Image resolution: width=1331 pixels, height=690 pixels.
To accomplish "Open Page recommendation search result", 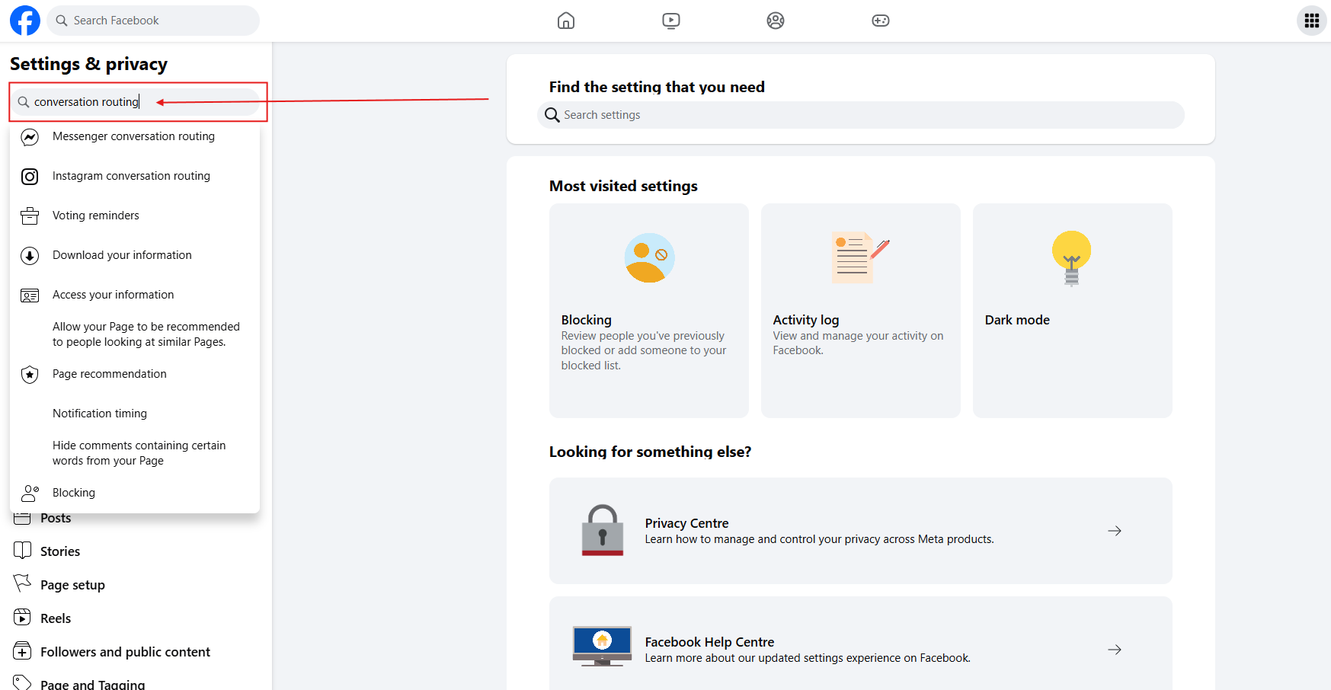I will click(x=109, y=374).
